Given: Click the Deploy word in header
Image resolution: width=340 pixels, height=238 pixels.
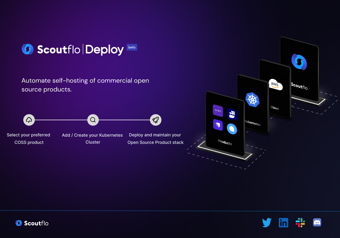Looking at the screenshot, I should coord(104,50).
